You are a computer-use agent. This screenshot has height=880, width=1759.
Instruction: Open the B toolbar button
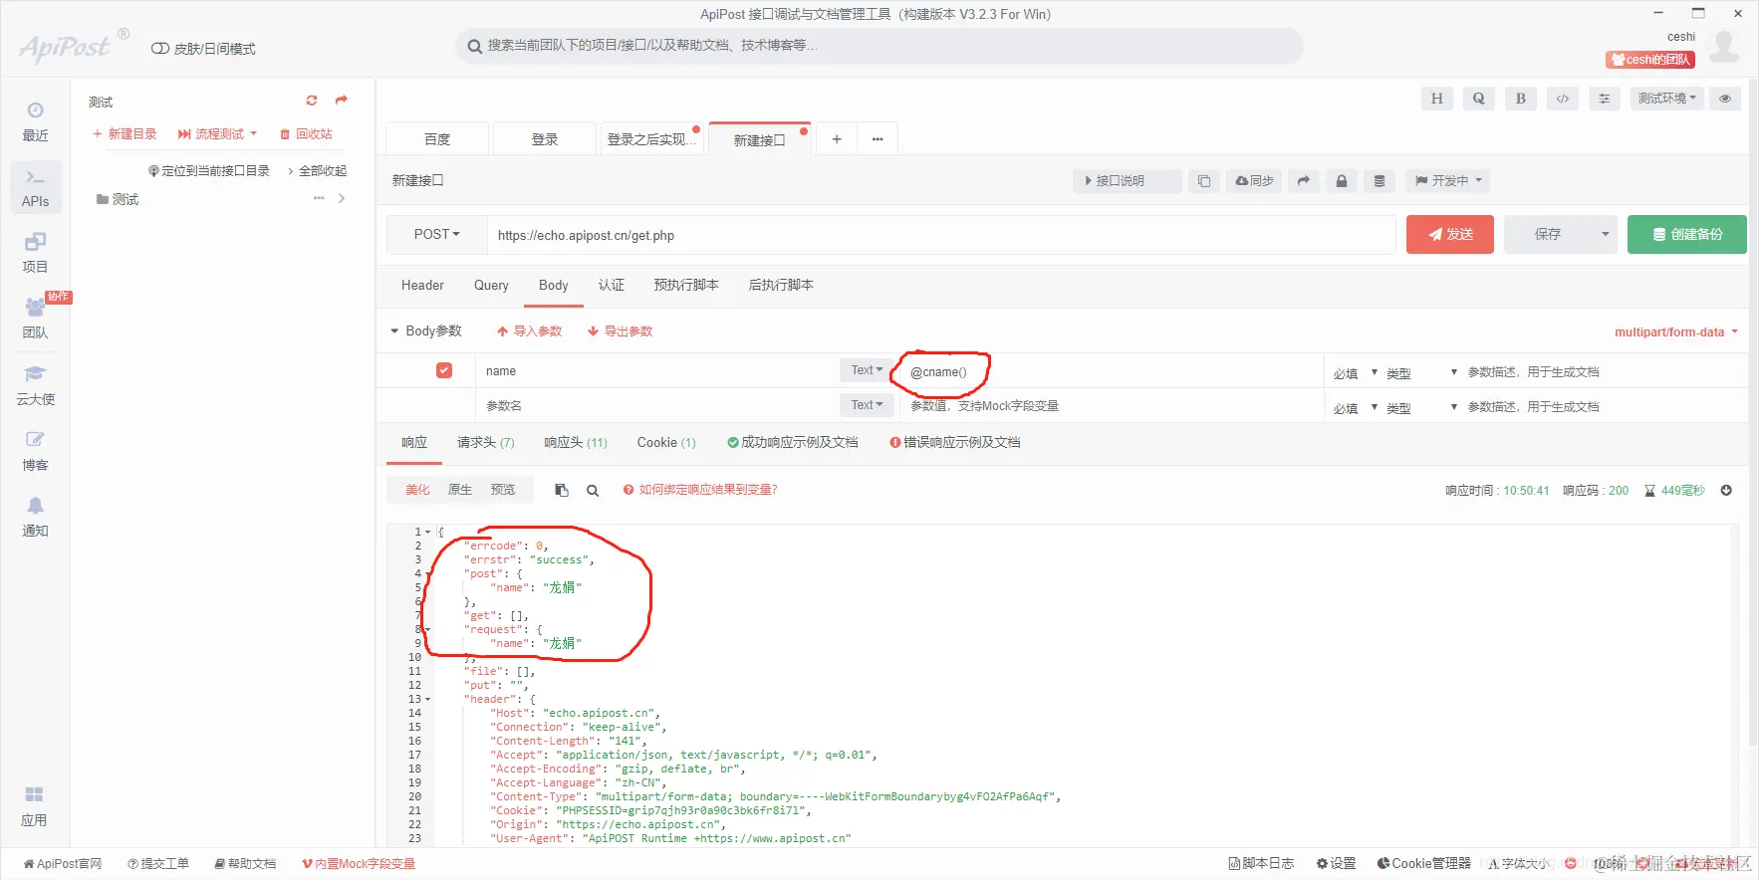tap(1520, 99)
